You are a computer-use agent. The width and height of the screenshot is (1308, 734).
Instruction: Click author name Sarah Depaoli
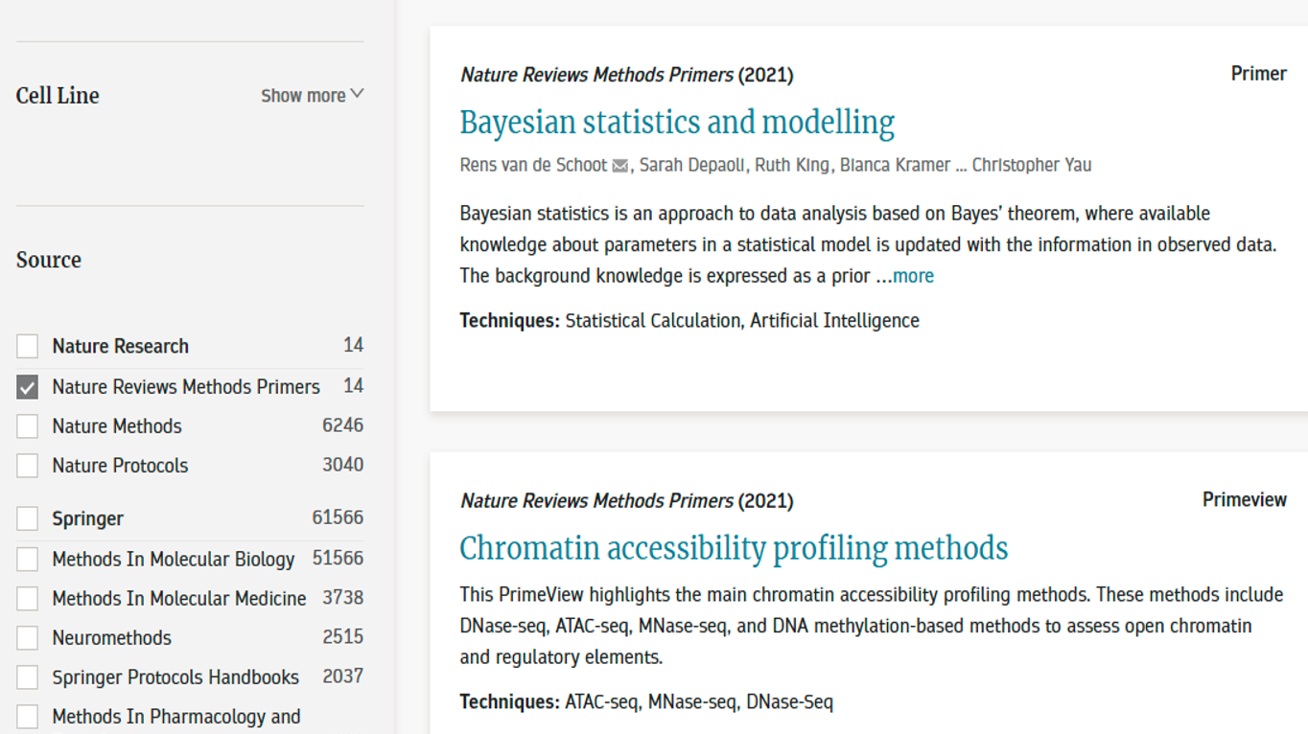[691, 165]
